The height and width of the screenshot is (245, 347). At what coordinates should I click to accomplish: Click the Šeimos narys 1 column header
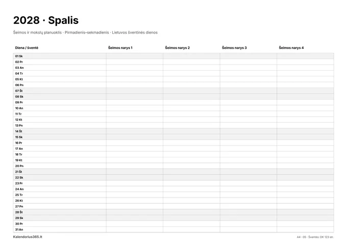120,48
